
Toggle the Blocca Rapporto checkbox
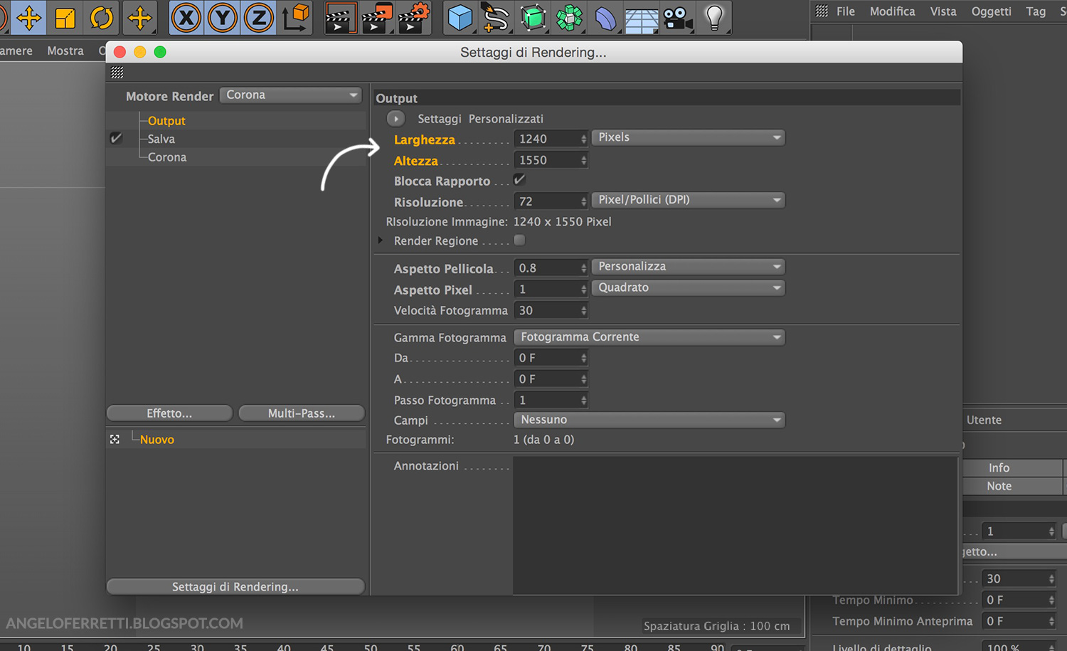point(519,180)
